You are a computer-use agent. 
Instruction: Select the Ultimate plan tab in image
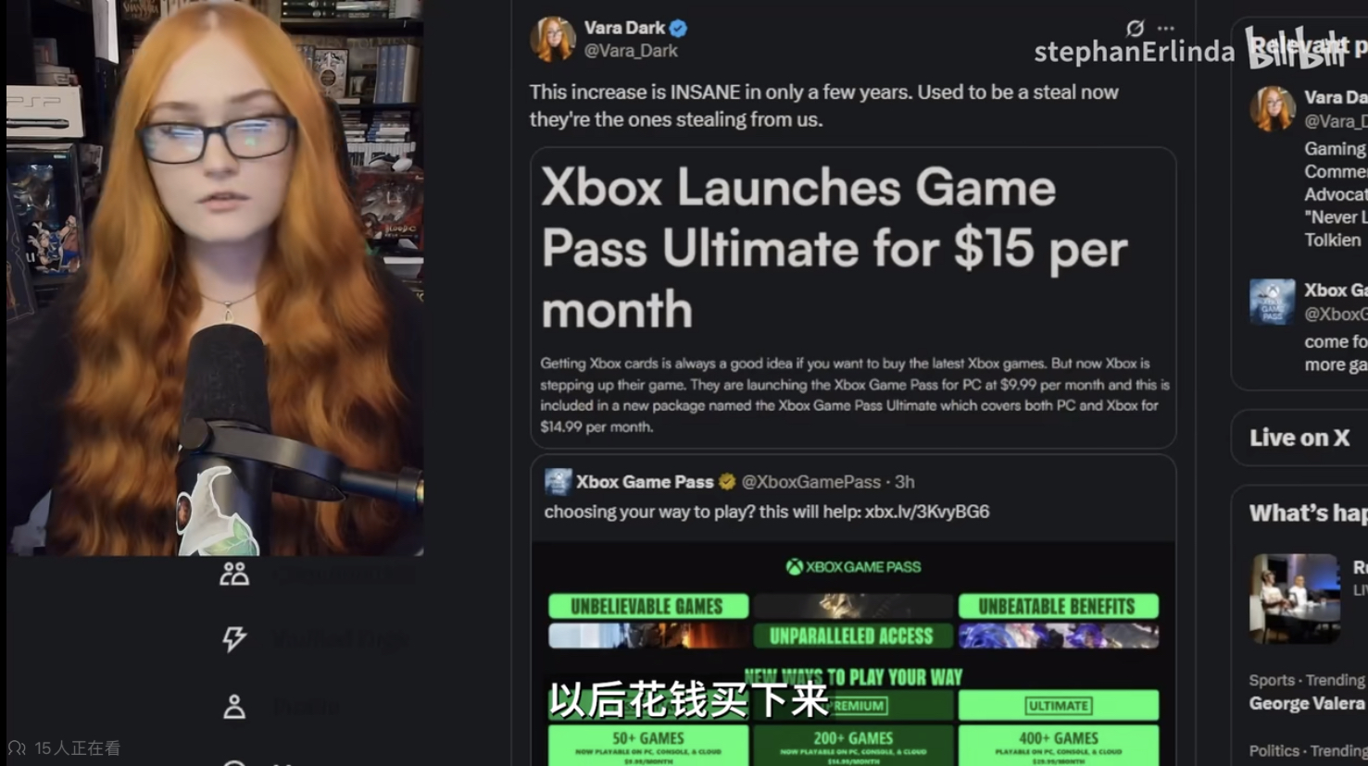click(x=1059, y=706)
